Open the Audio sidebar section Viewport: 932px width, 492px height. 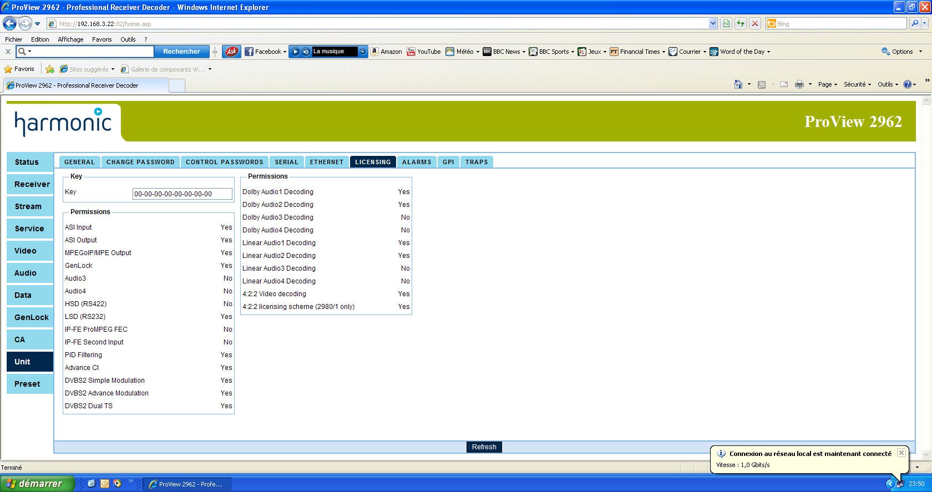30,273
